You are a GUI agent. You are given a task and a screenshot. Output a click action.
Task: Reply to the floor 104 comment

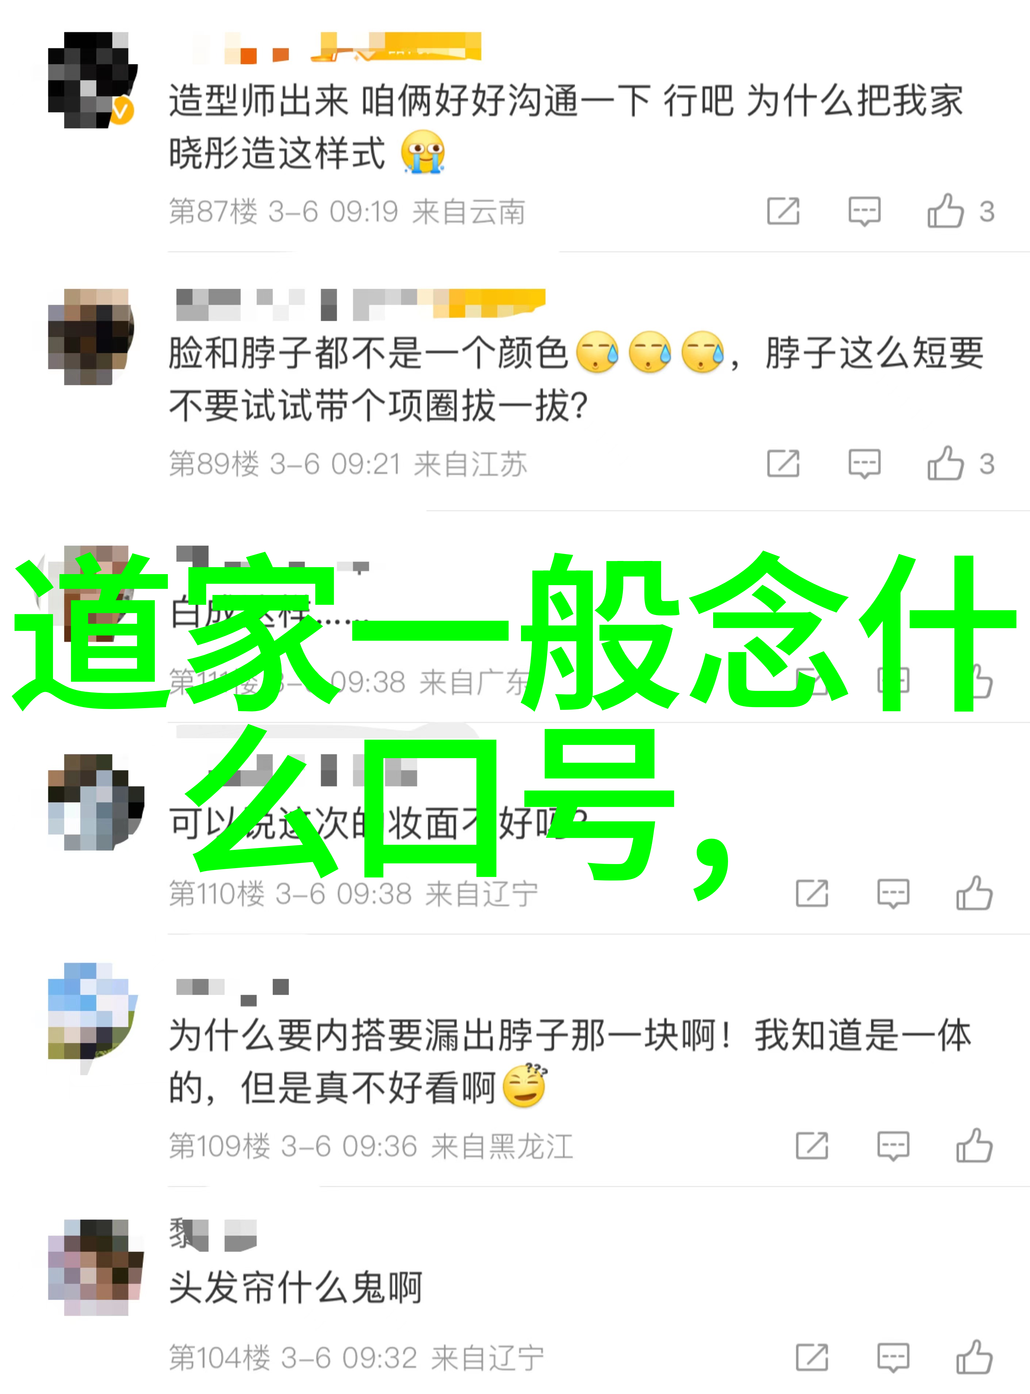[x=893, y=1357]
